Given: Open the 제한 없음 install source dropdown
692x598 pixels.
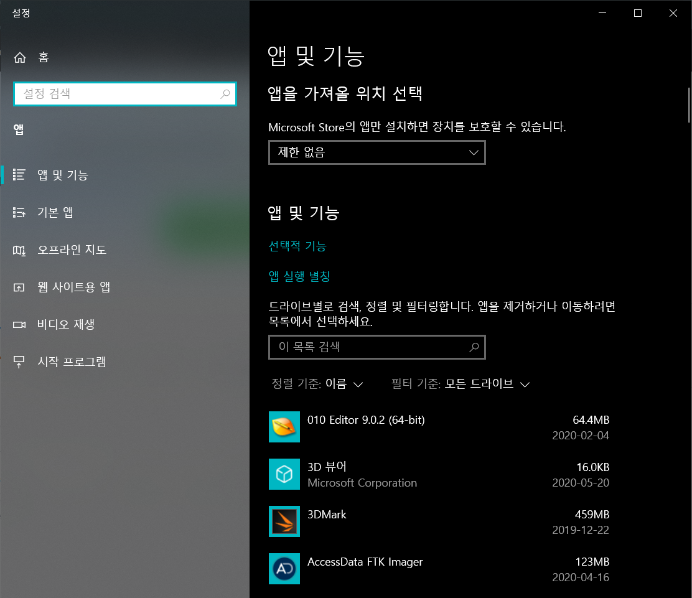Looking at the screenshot, I should click(x=377, y=152).
